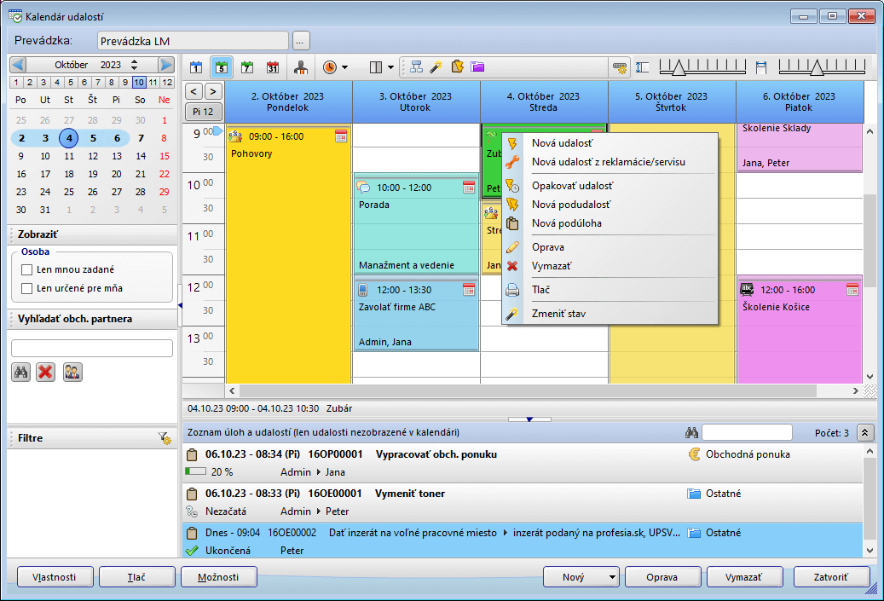This screenshot has height=601, width=884.
Task: Select 'Zmeniť stav' in the context menu
Action: click(x=558, y=314)
